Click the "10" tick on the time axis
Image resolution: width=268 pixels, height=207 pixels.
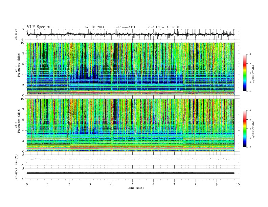pyautogui.click(x=238, y=184)
